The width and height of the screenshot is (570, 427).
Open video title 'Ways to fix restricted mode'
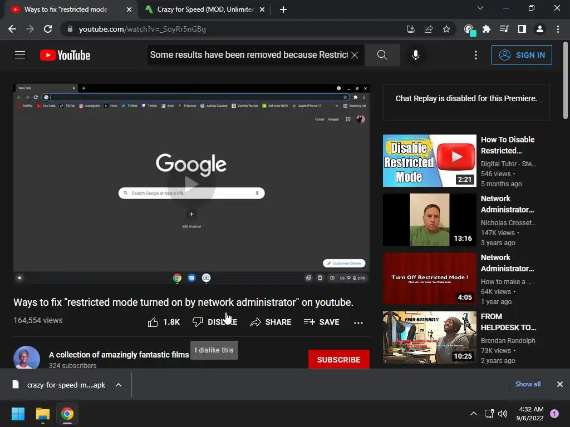click(x=183, y=302)
